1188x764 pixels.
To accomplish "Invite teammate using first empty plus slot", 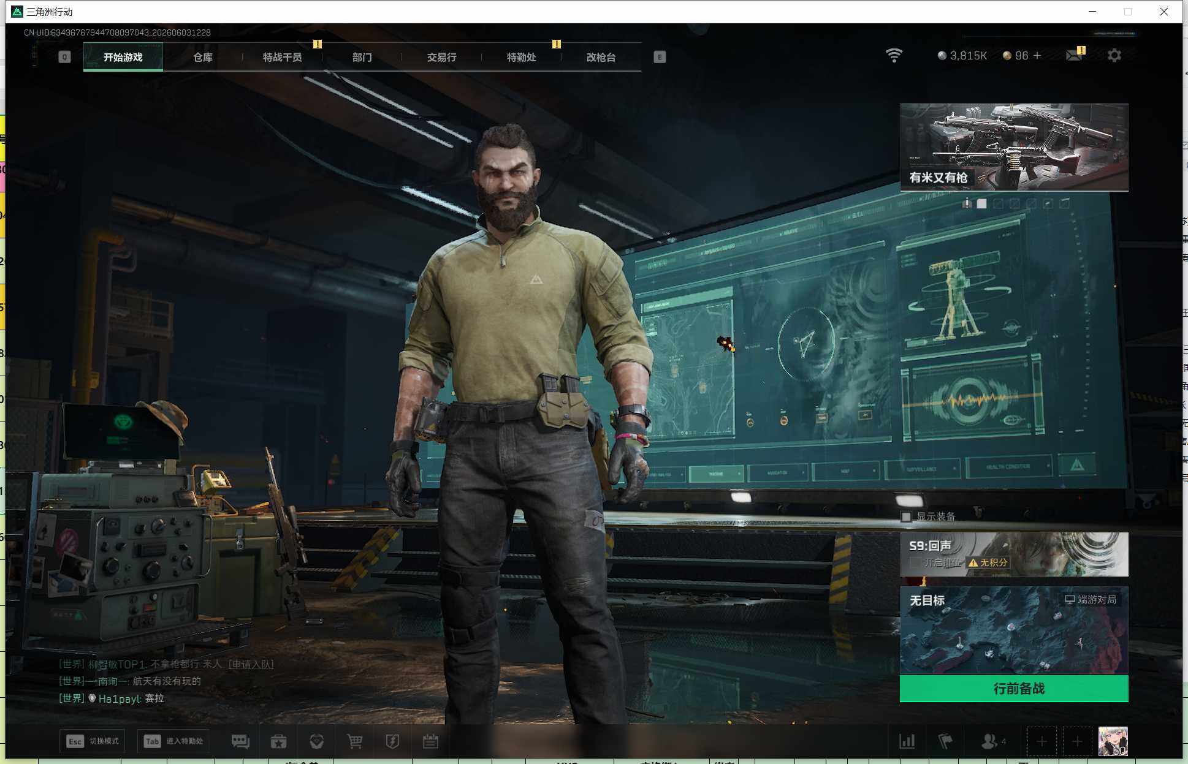I will [1041, 742].
